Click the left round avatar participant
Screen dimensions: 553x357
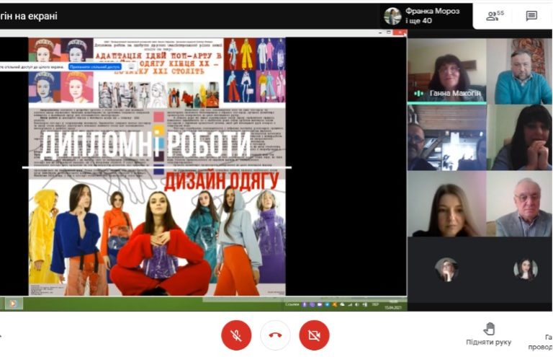446,270
